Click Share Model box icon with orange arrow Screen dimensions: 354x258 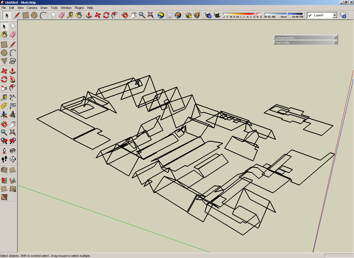pos(197,15)
